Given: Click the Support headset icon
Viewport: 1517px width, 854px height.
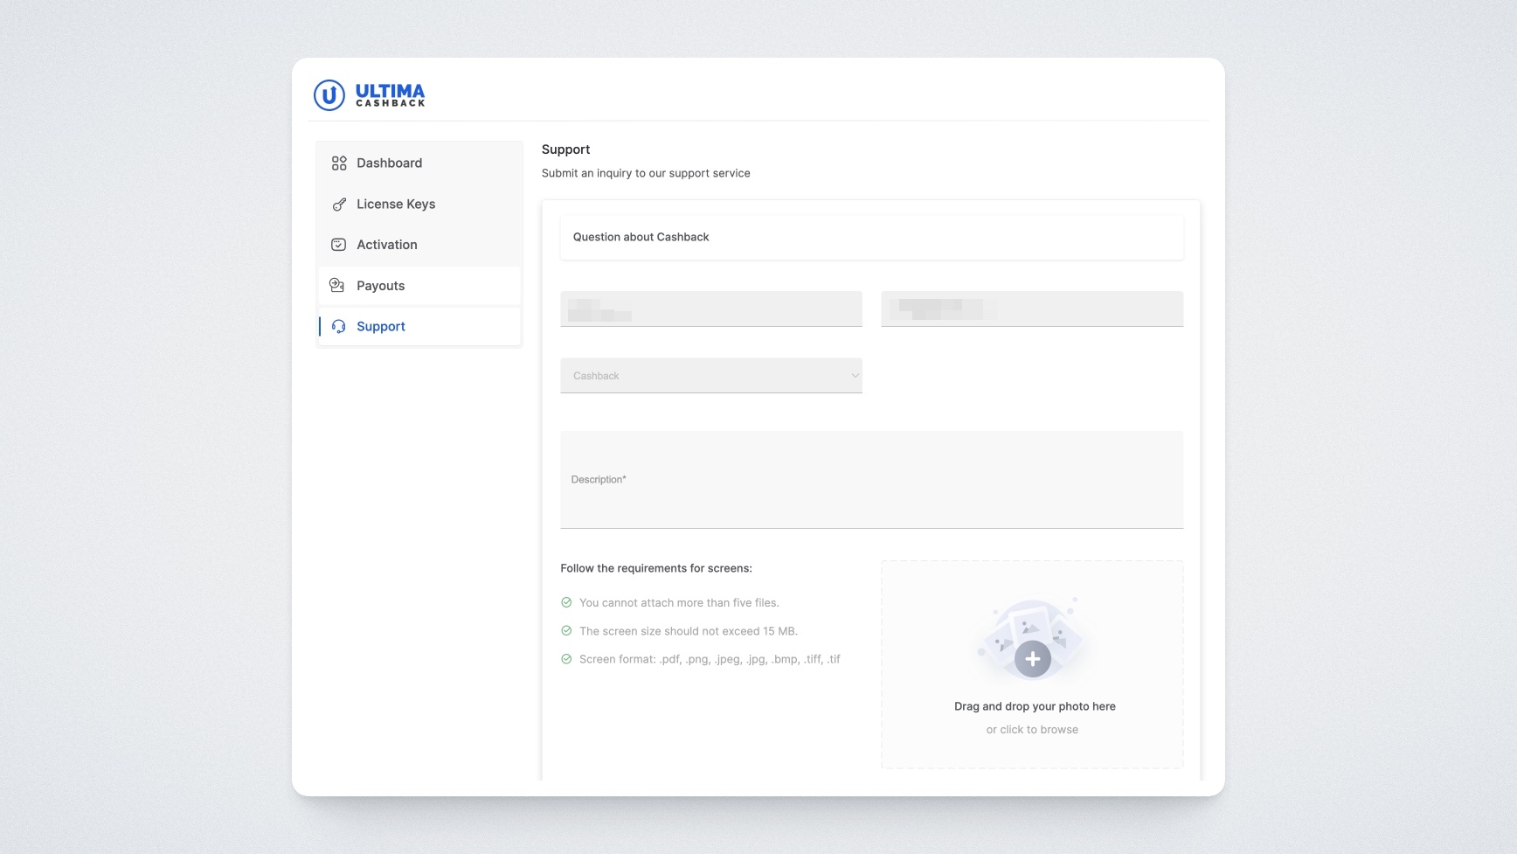Looking at the screenshot, I should coord(339,327).
